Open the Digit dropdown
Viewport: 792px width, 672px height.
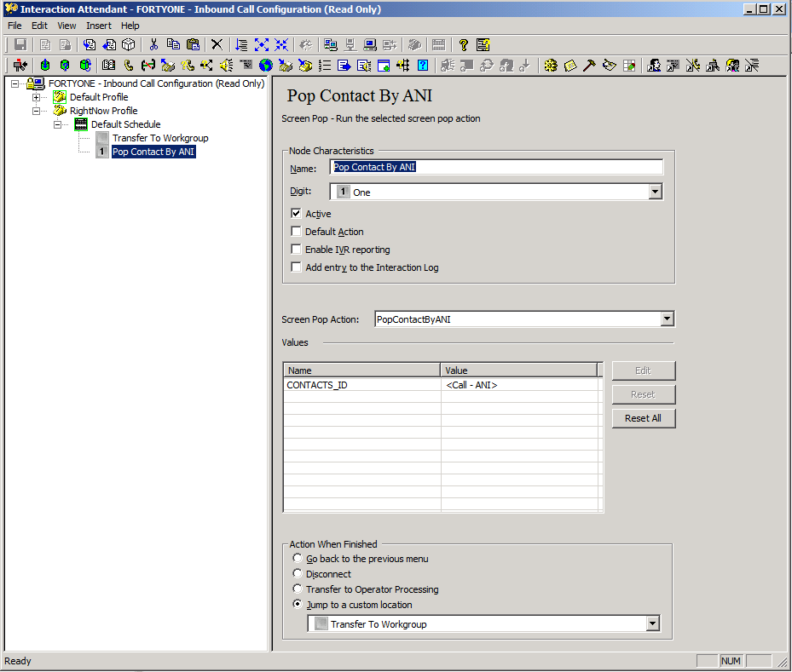coord(655,191)
